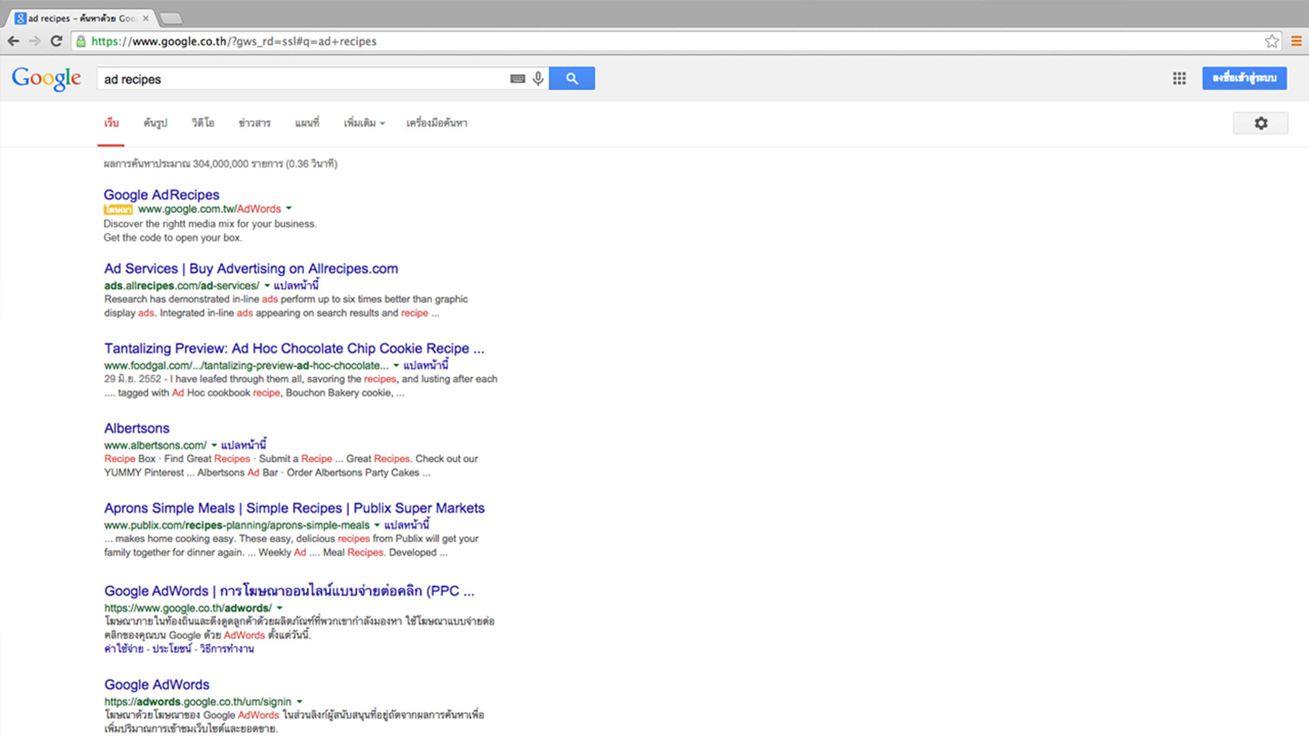Viewport: 1309px width, 736px height.
Task: Click the bookmark star in address bar
Action: click(x=1272, y=42)
